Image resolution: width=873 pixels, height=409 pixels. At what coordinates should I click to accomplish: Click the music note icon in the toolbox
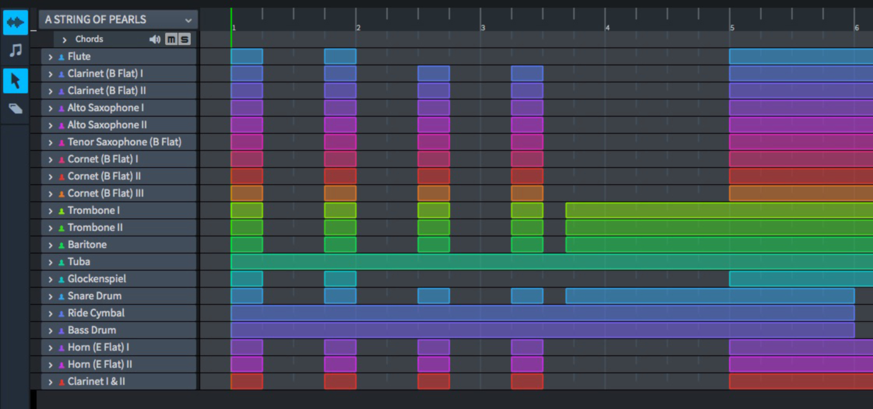pyautogui.click(x=15, y=50)
